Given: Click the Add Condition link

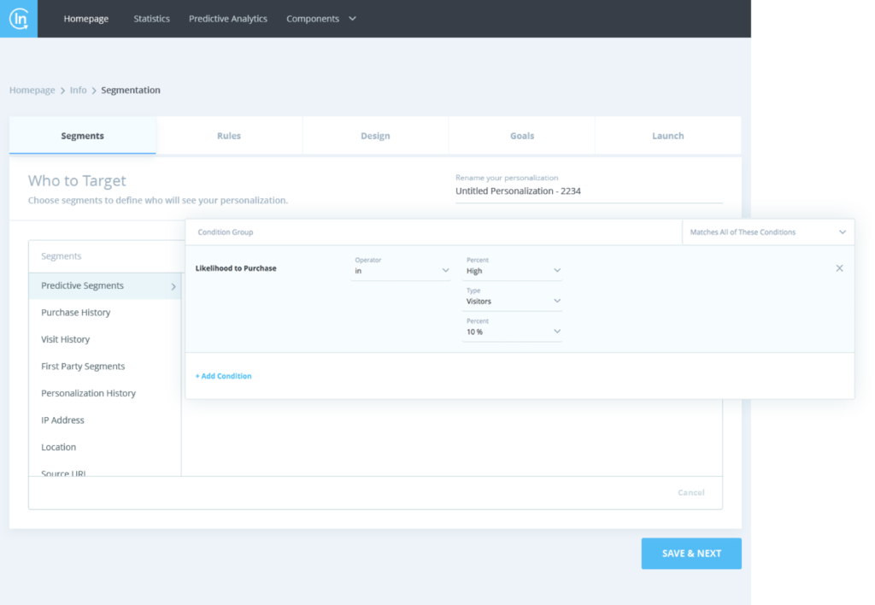Looking at the screenshot, I should (x=223, y=376).
